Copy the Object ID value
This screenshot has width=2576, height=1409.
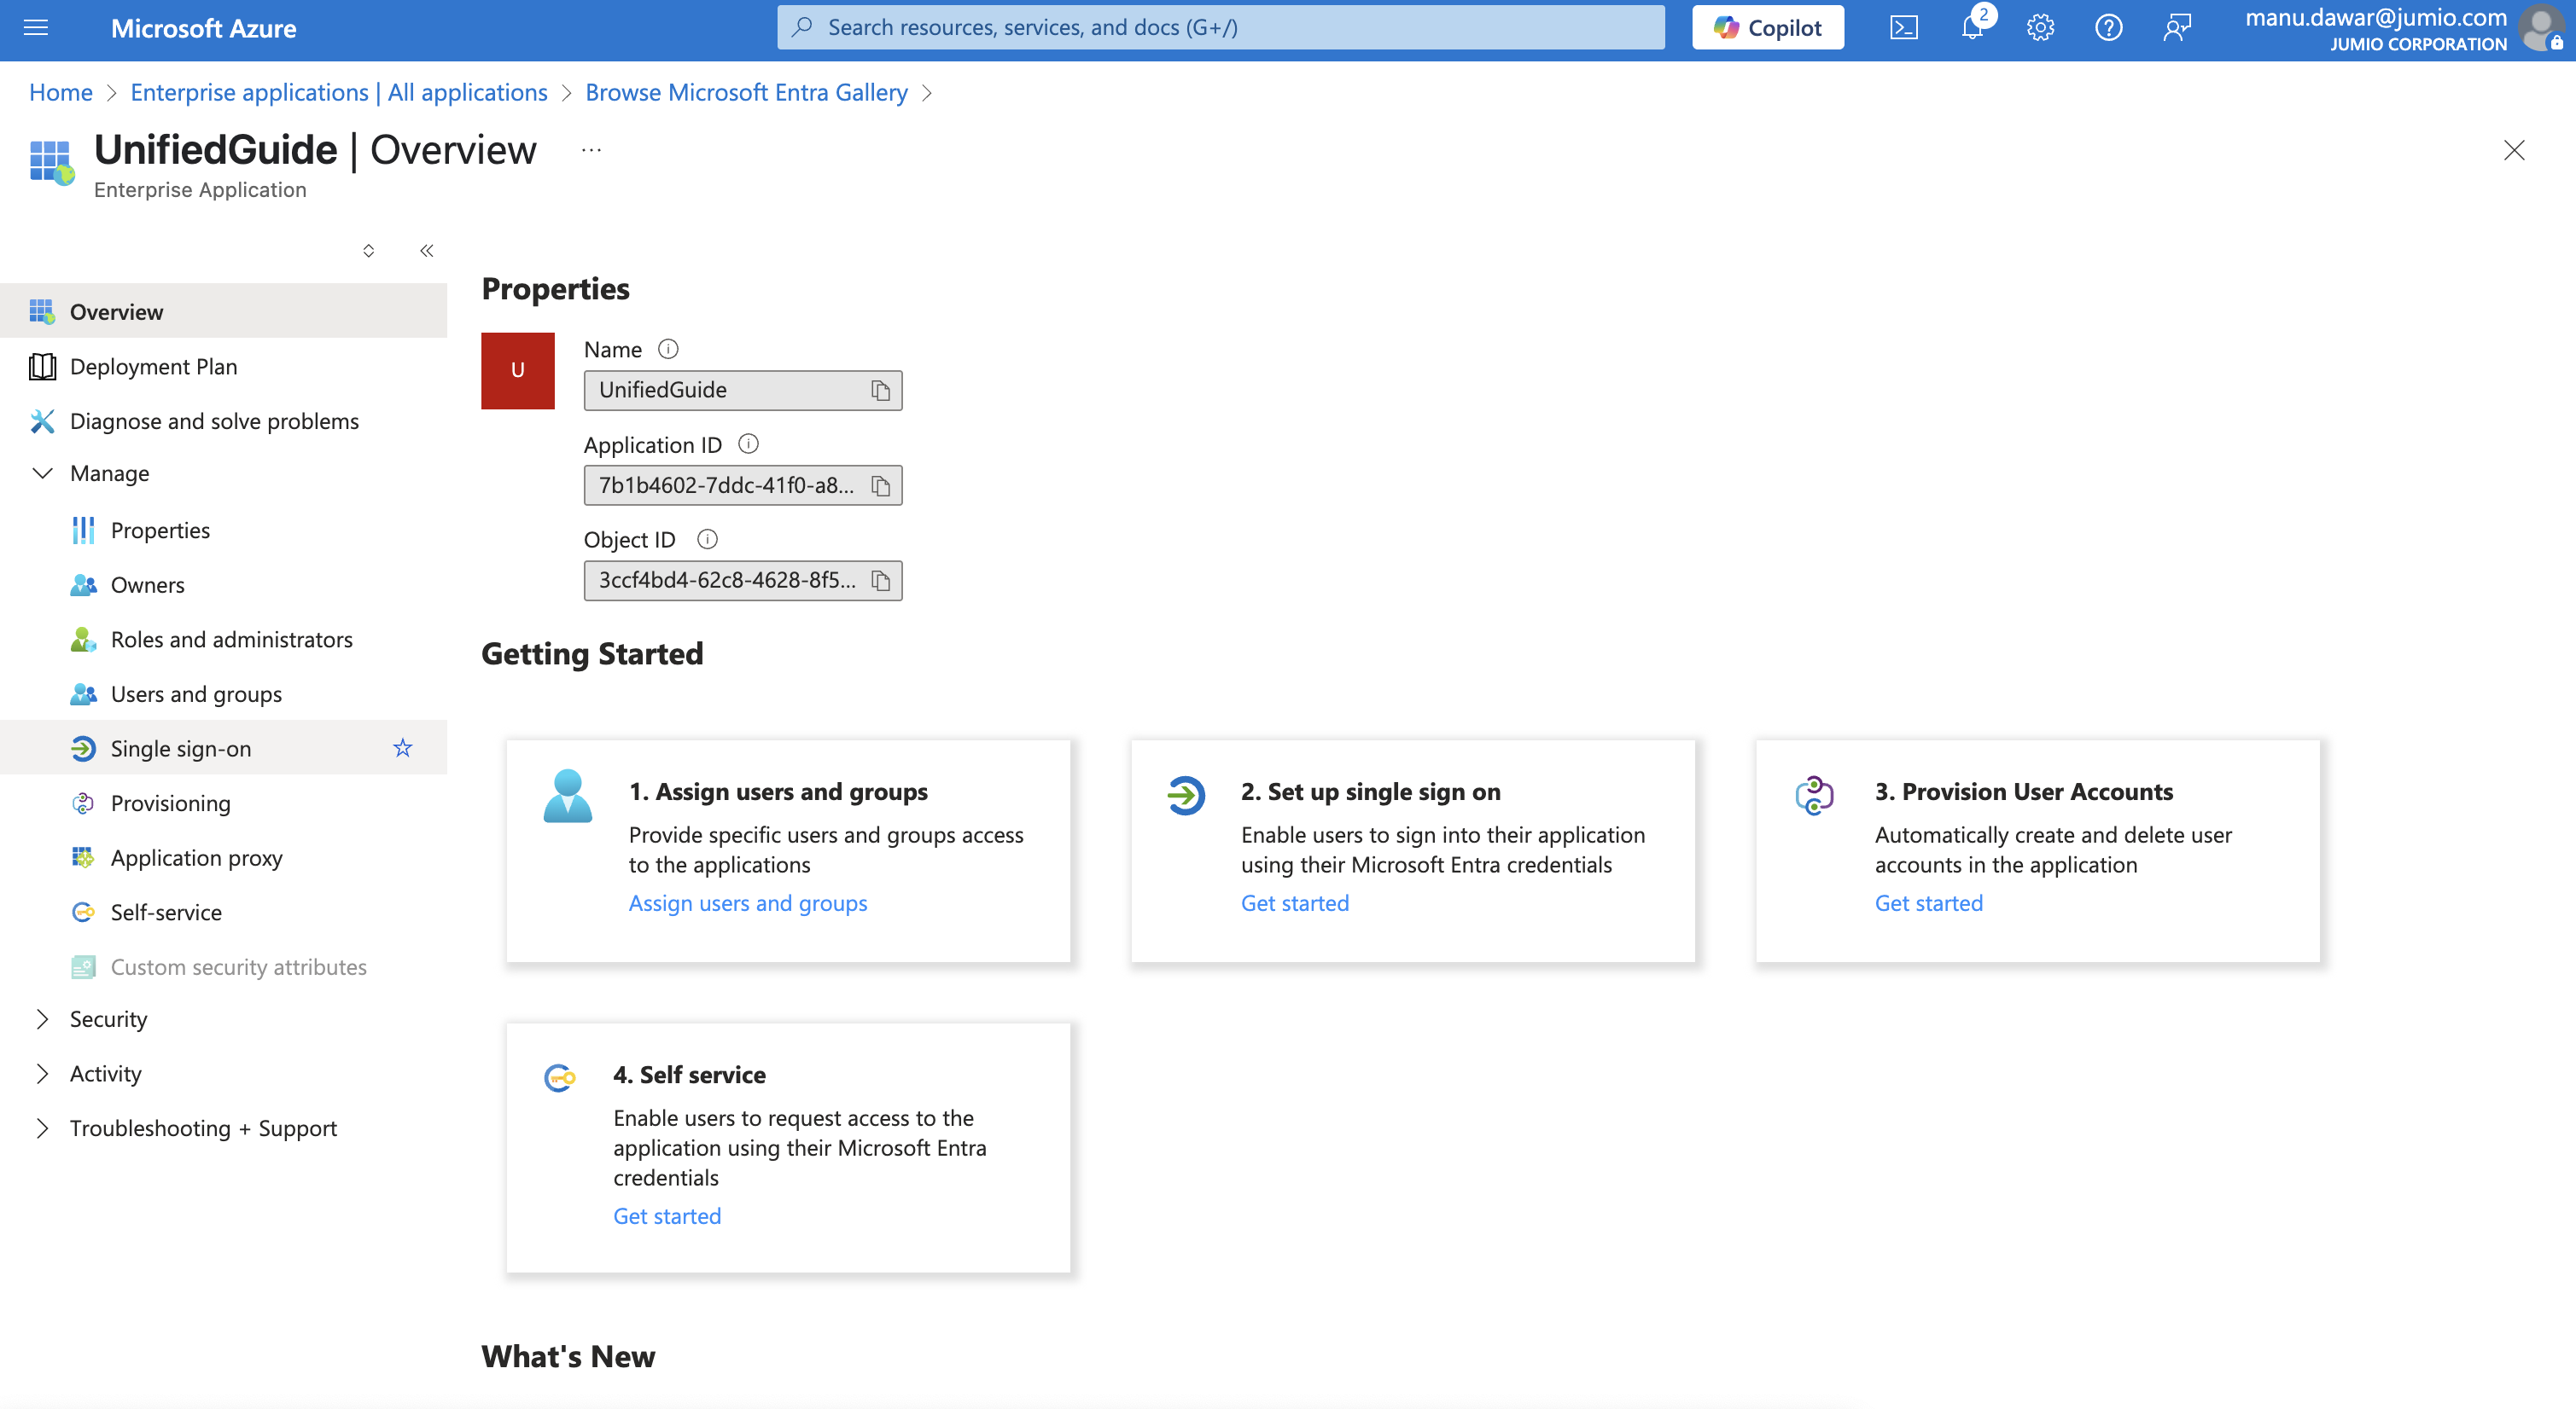[x=880, y=581]
